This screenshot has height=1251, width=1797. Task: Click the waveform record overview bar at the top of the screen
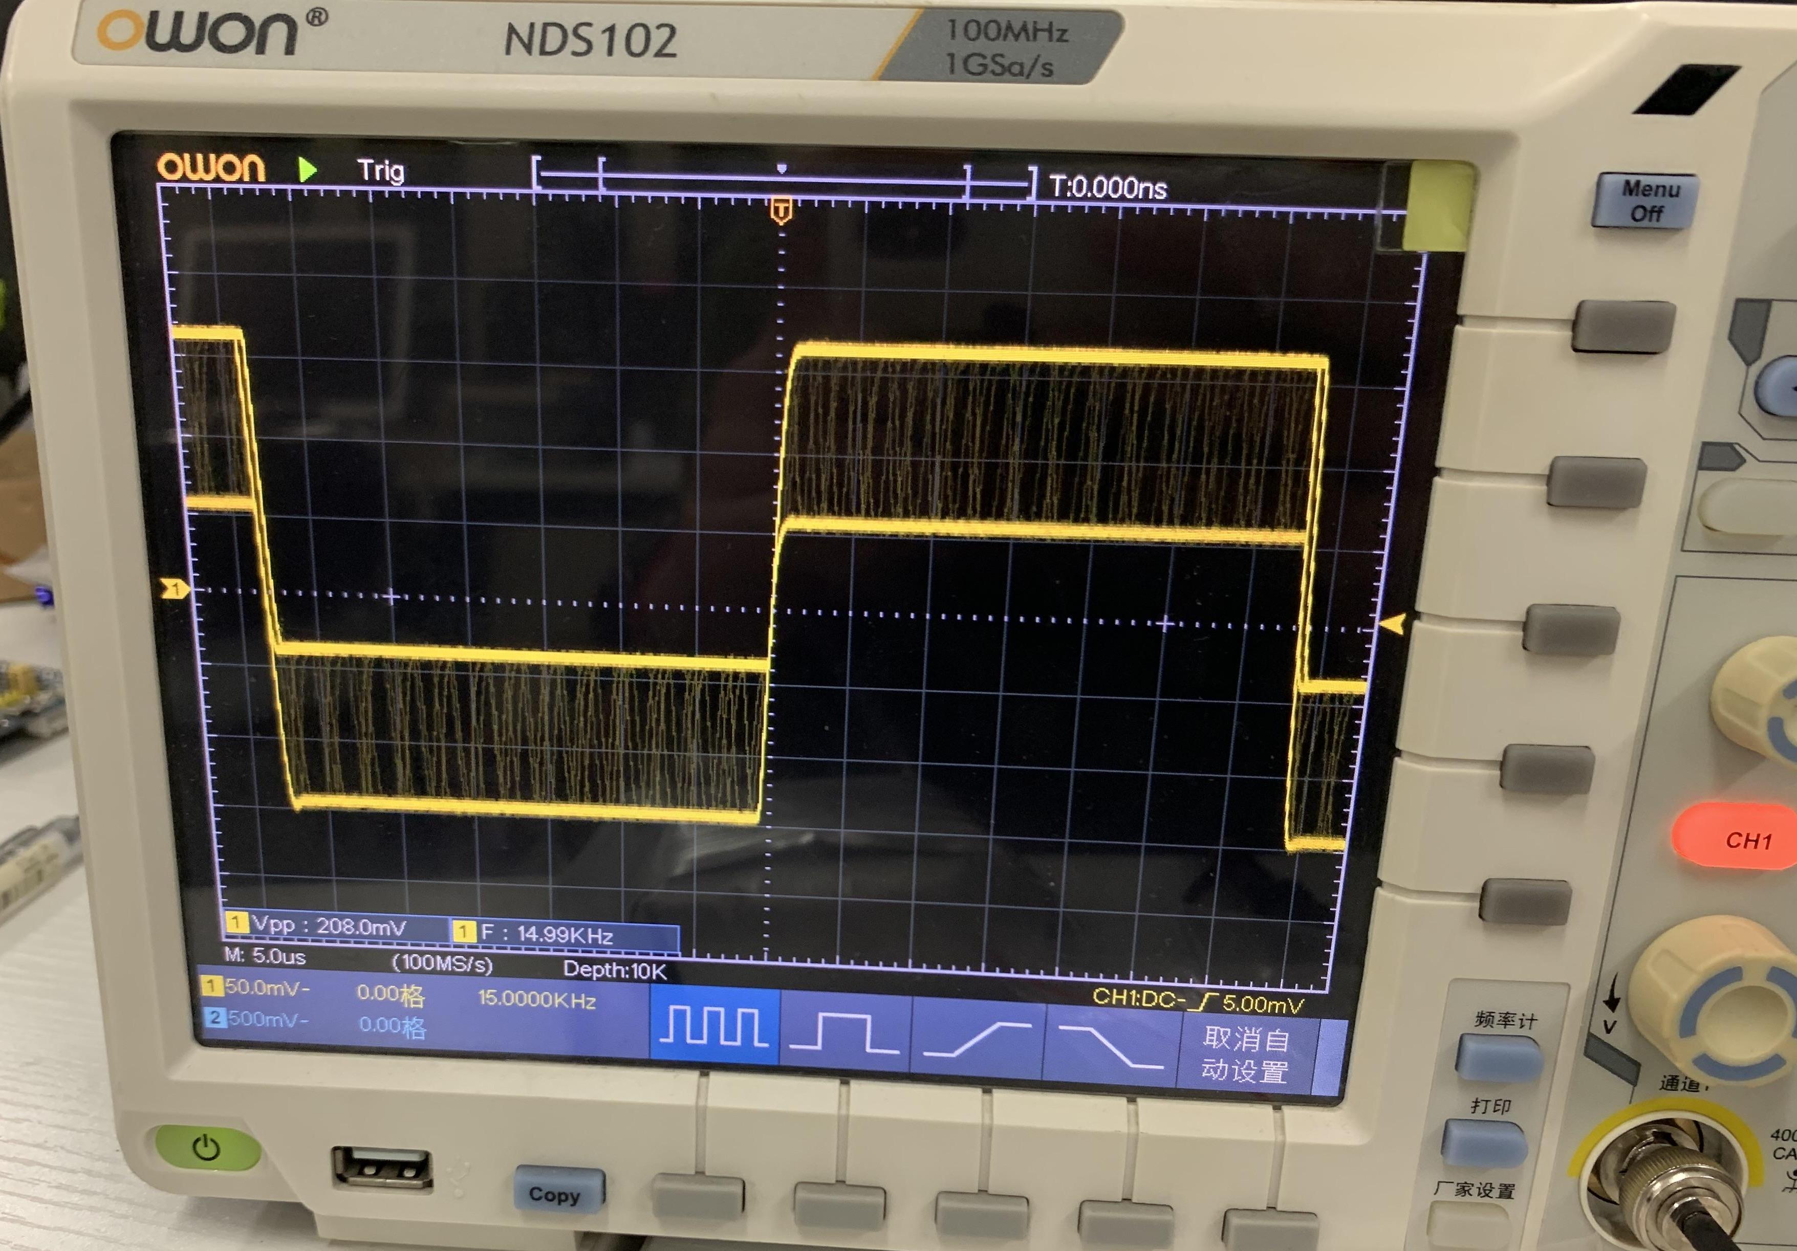pos(785,178)
